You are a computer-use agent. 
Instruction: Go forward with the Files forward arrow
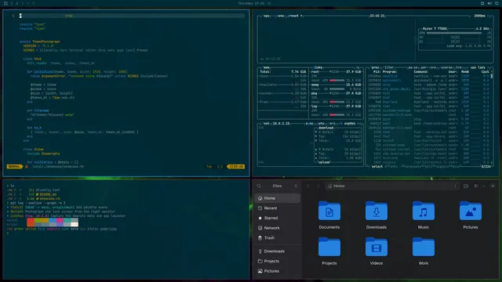point(318,186)
